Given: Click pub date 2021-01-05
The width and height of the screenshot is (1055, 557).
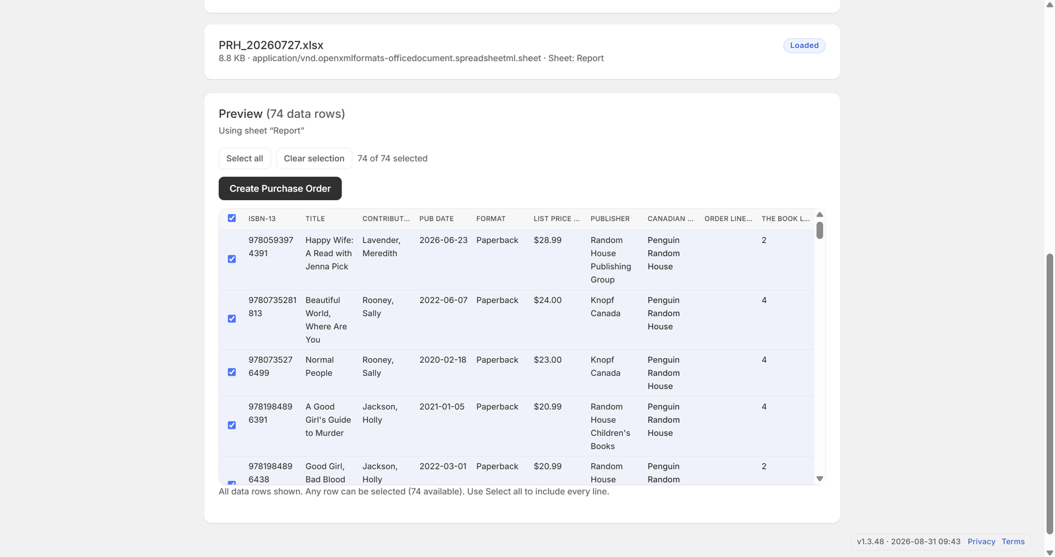Looking at the screenshot, I should (442, 407).
